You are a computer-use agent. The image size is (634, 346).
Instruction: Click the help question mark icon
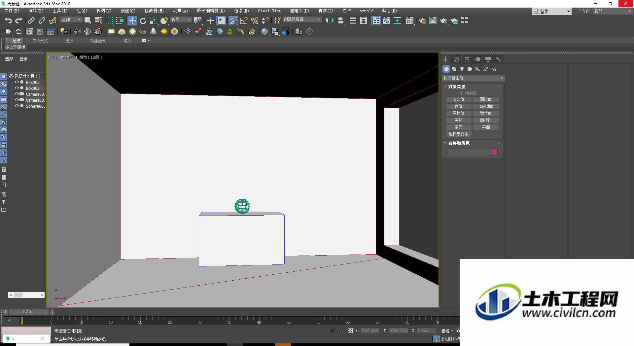tap(309, 32)
